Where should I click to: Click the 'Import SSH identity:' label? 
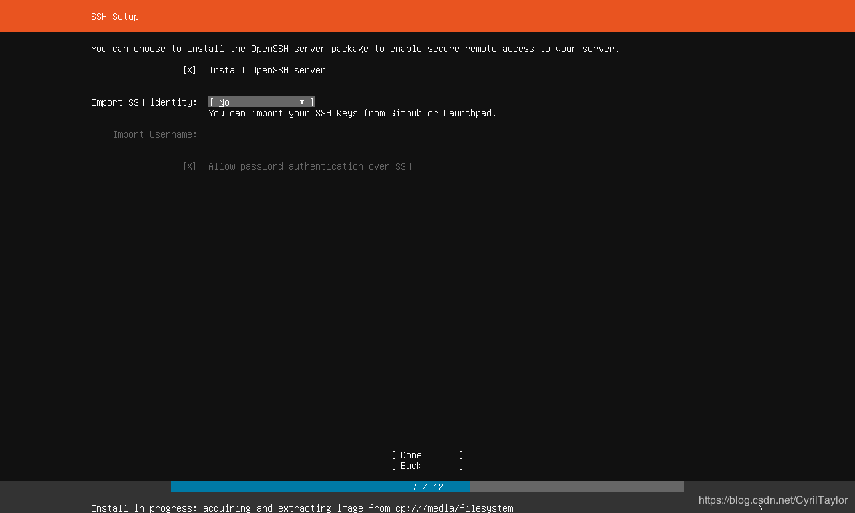point(144,102)
